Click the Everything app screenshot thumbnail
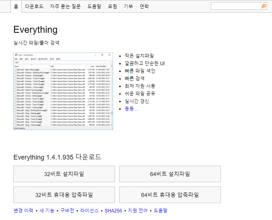 63,91
